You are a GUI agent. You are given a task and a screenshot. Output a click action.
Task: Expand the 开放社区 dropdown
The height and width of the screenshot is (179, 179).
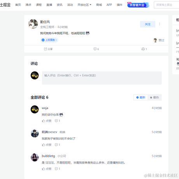[84, 5]
